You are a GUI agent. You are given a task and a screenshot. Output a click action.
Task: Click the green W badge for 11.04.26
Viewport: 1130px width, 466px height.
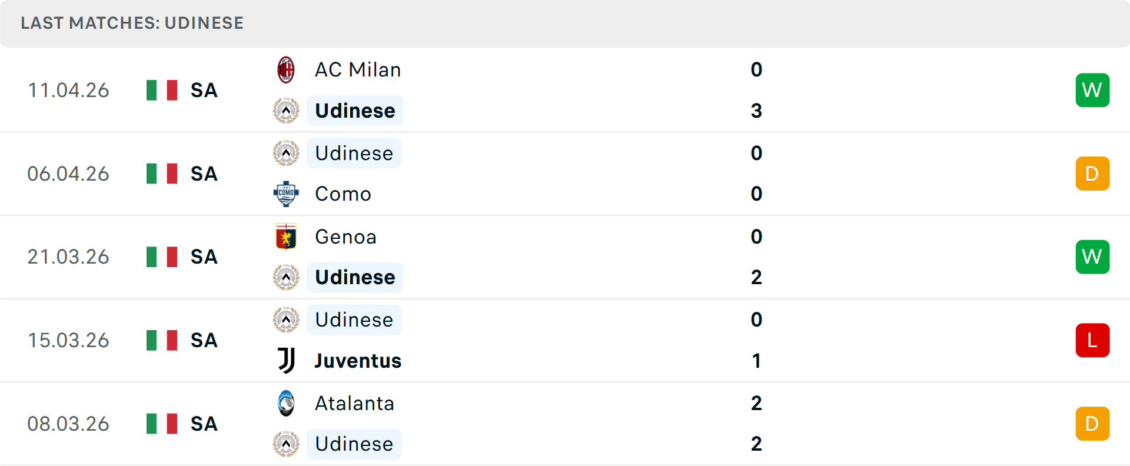tap(1092, 90)
